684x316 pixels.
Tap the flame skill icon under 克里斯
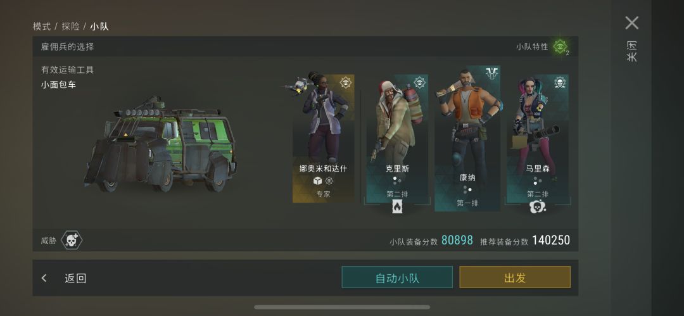(x=397, y=207)
